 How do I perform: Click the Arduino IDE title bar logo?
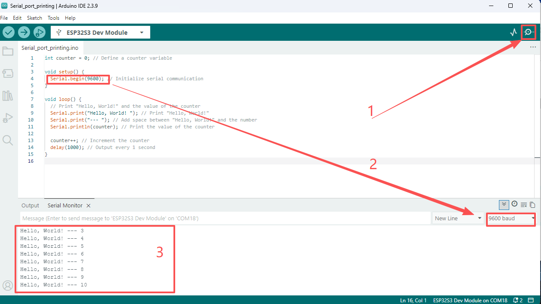4,6
